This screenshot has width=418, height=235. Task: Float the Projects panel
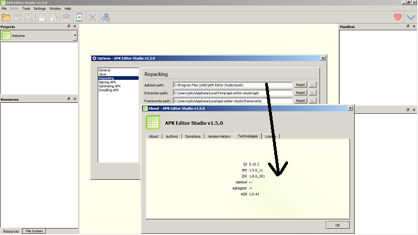68,26
